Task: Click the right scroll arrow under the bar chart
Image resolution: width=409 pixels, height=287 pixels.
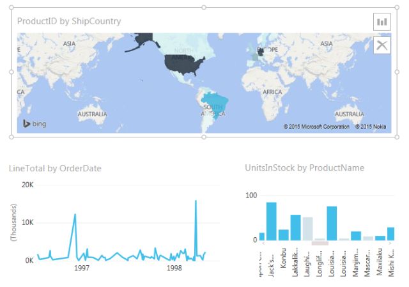Action: click(389, 244)
